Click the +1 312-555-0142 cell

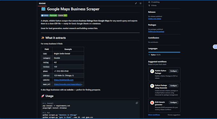pos(68,71)
